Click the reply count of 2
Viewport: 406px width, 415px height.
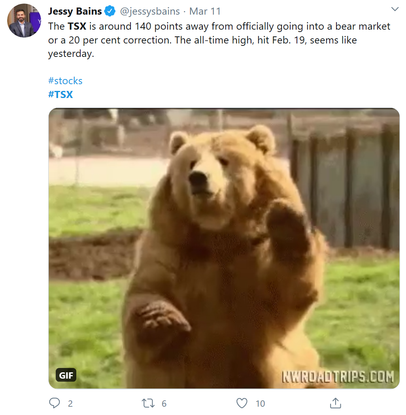[x=70, y=404]
